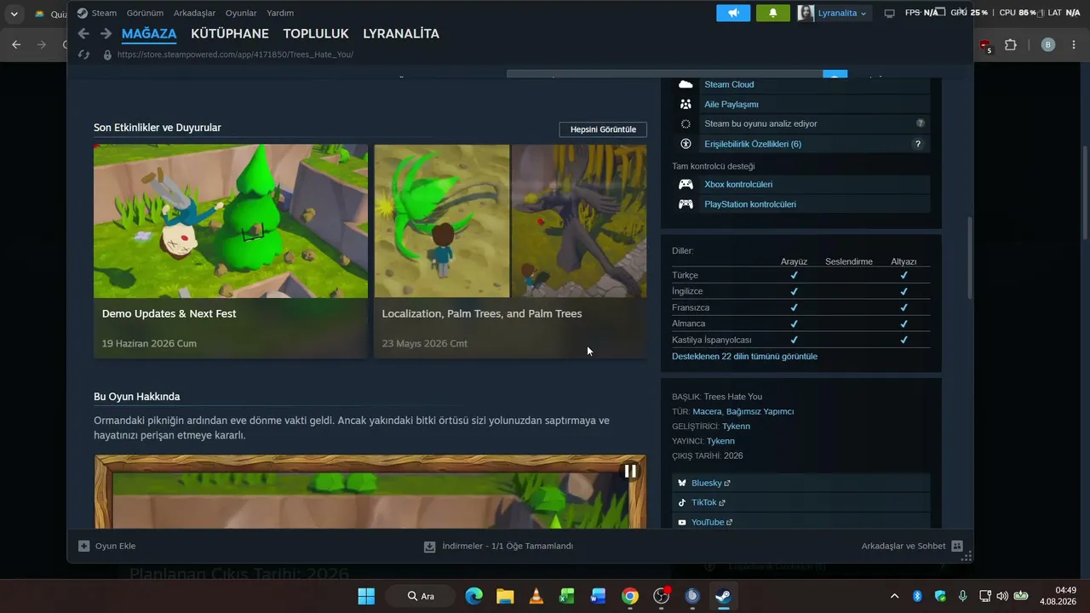1090x613 pixels.
Task: Open the Steam menu
Action: 104,13
